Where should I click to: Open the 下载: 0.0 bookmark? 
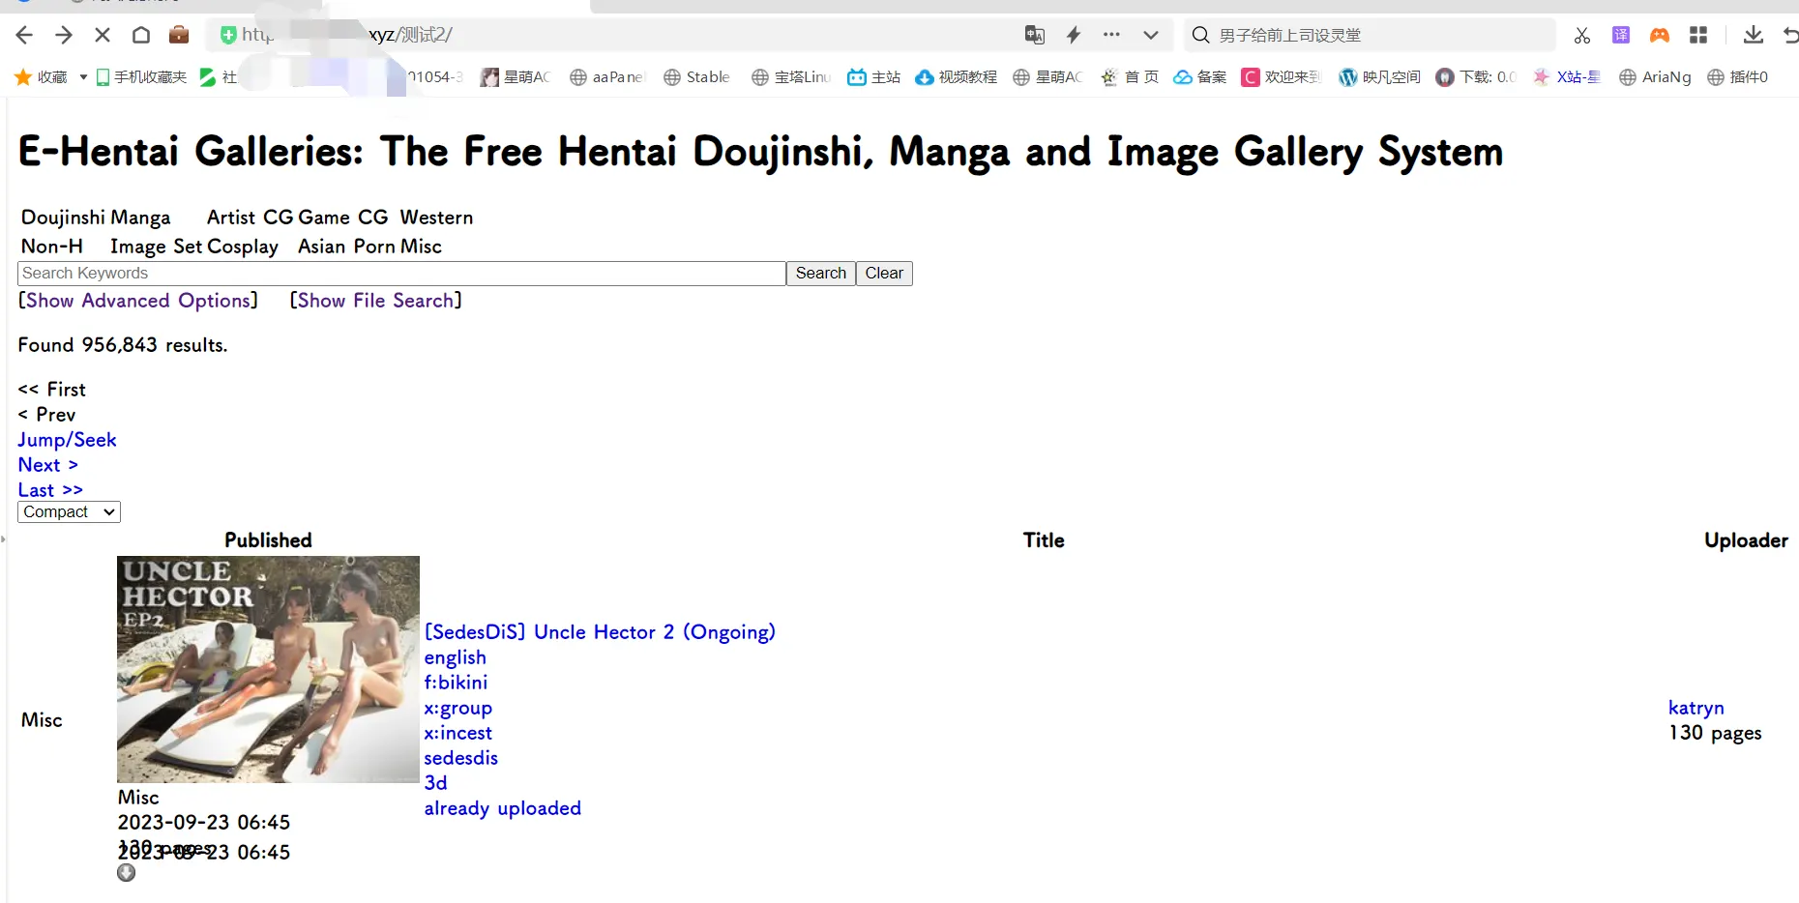click(x=1476, y=77)
